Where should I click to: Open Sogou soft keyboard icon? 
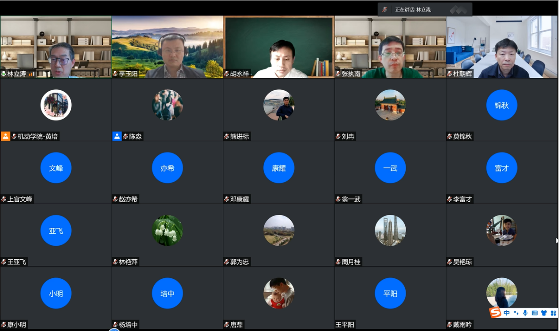535,313
